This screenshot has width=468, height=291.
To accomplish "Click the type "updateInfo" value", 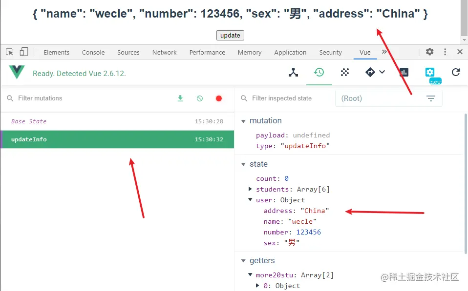I will (305, 146).
